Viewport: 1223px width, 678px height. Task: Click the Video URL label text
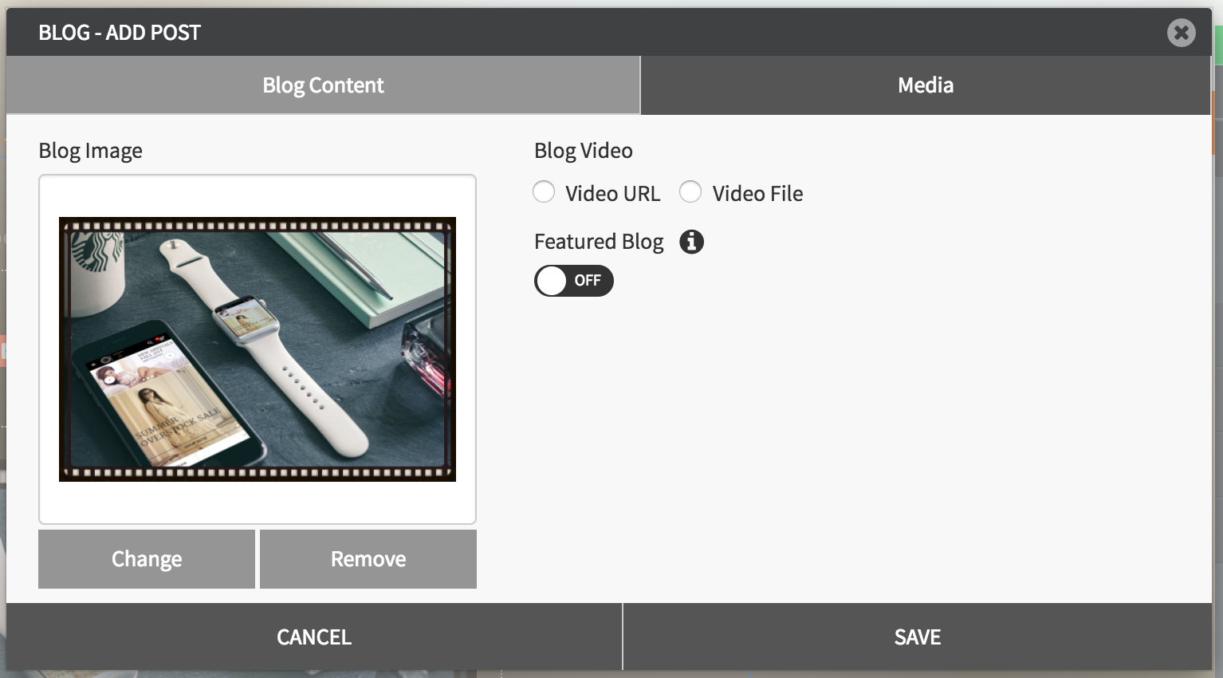[612, 194]
